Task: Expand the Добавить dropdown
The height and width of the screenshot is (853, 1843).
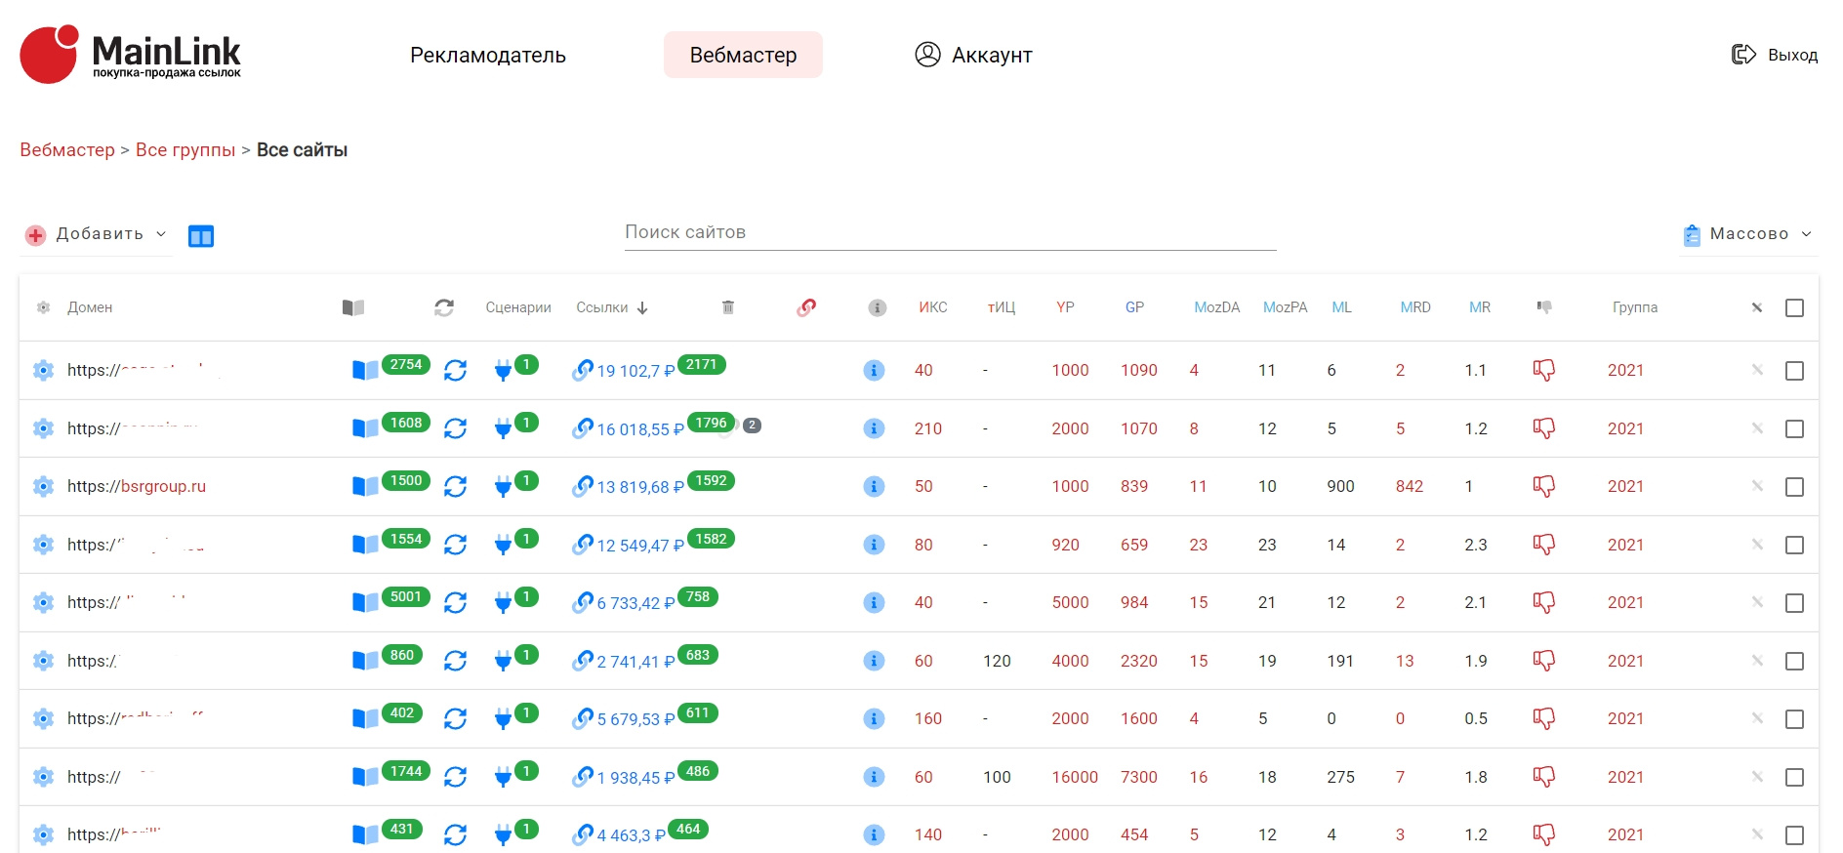Action: 97,234
